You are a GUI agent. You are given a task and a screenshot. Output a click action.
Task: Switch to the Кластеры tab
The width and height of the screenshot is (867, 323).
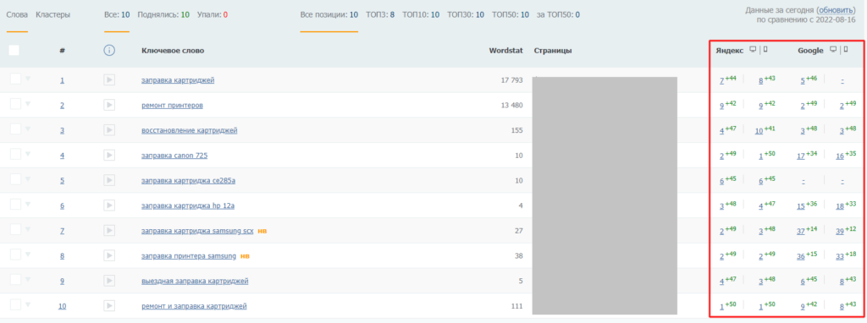[53, 15]
